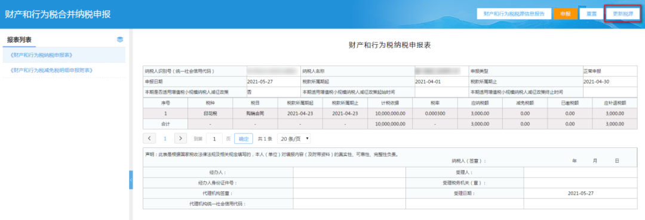645x220 pixels.
Task: Click the 重置 button
Action: (591, 14)
